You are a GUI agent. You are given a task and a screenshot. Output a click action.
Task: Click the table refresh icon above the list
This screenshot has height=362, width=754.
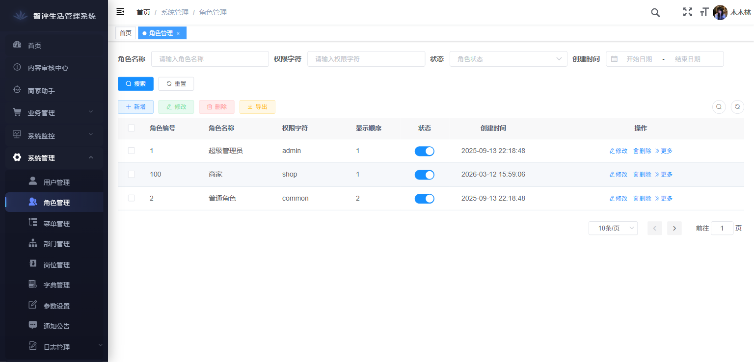(737, 106)
